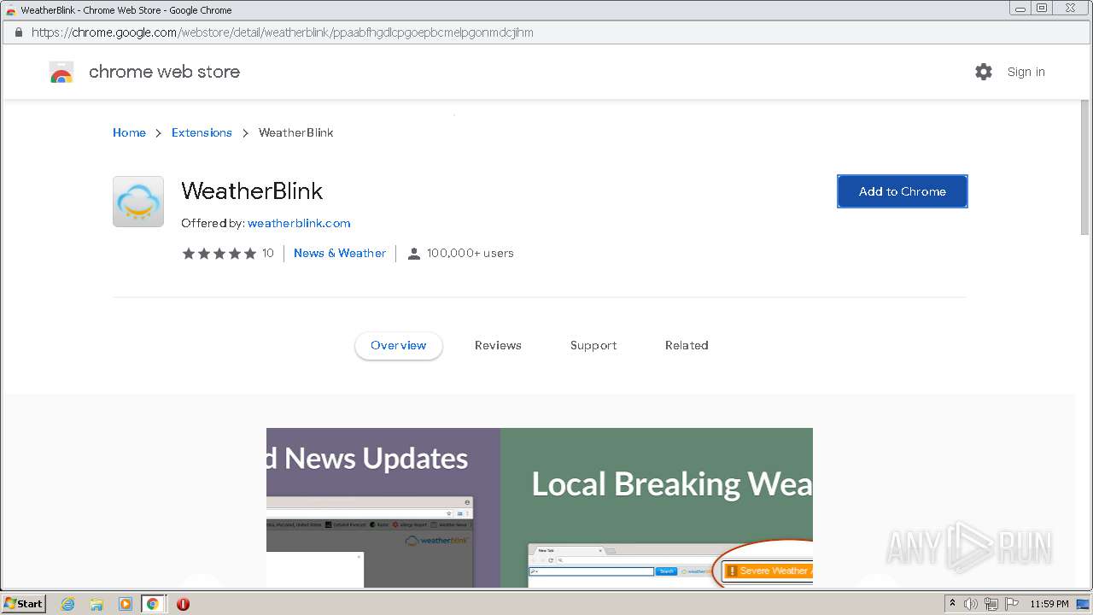Click the volume speaker tray icon
1093x615 pixels.
point(971,604)
